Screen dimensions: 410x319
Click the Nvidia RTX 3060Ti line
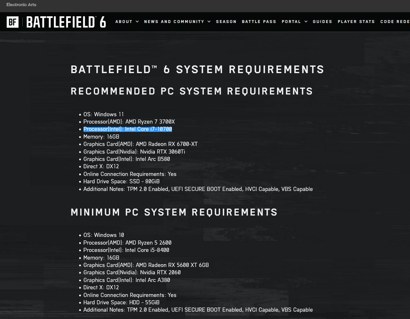(x=134, y=152)
